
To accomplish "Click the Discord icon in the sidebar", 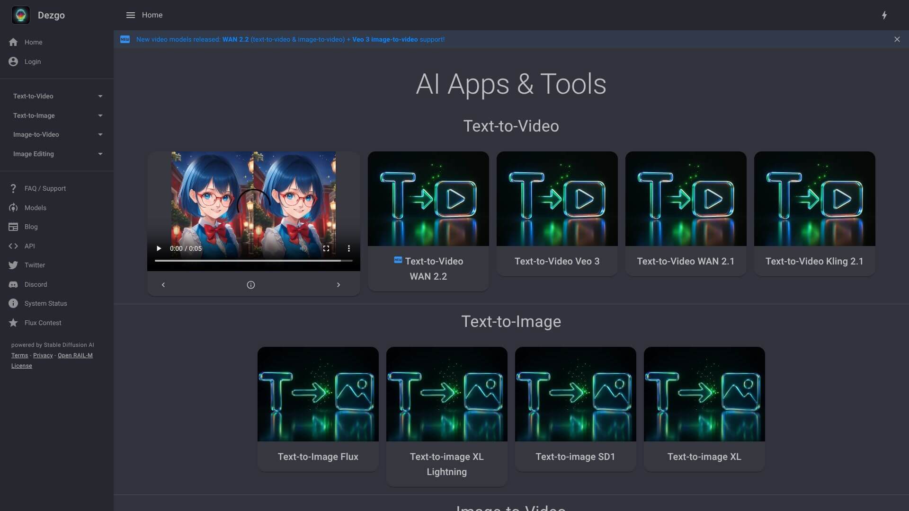I will (x=13, y=284).
